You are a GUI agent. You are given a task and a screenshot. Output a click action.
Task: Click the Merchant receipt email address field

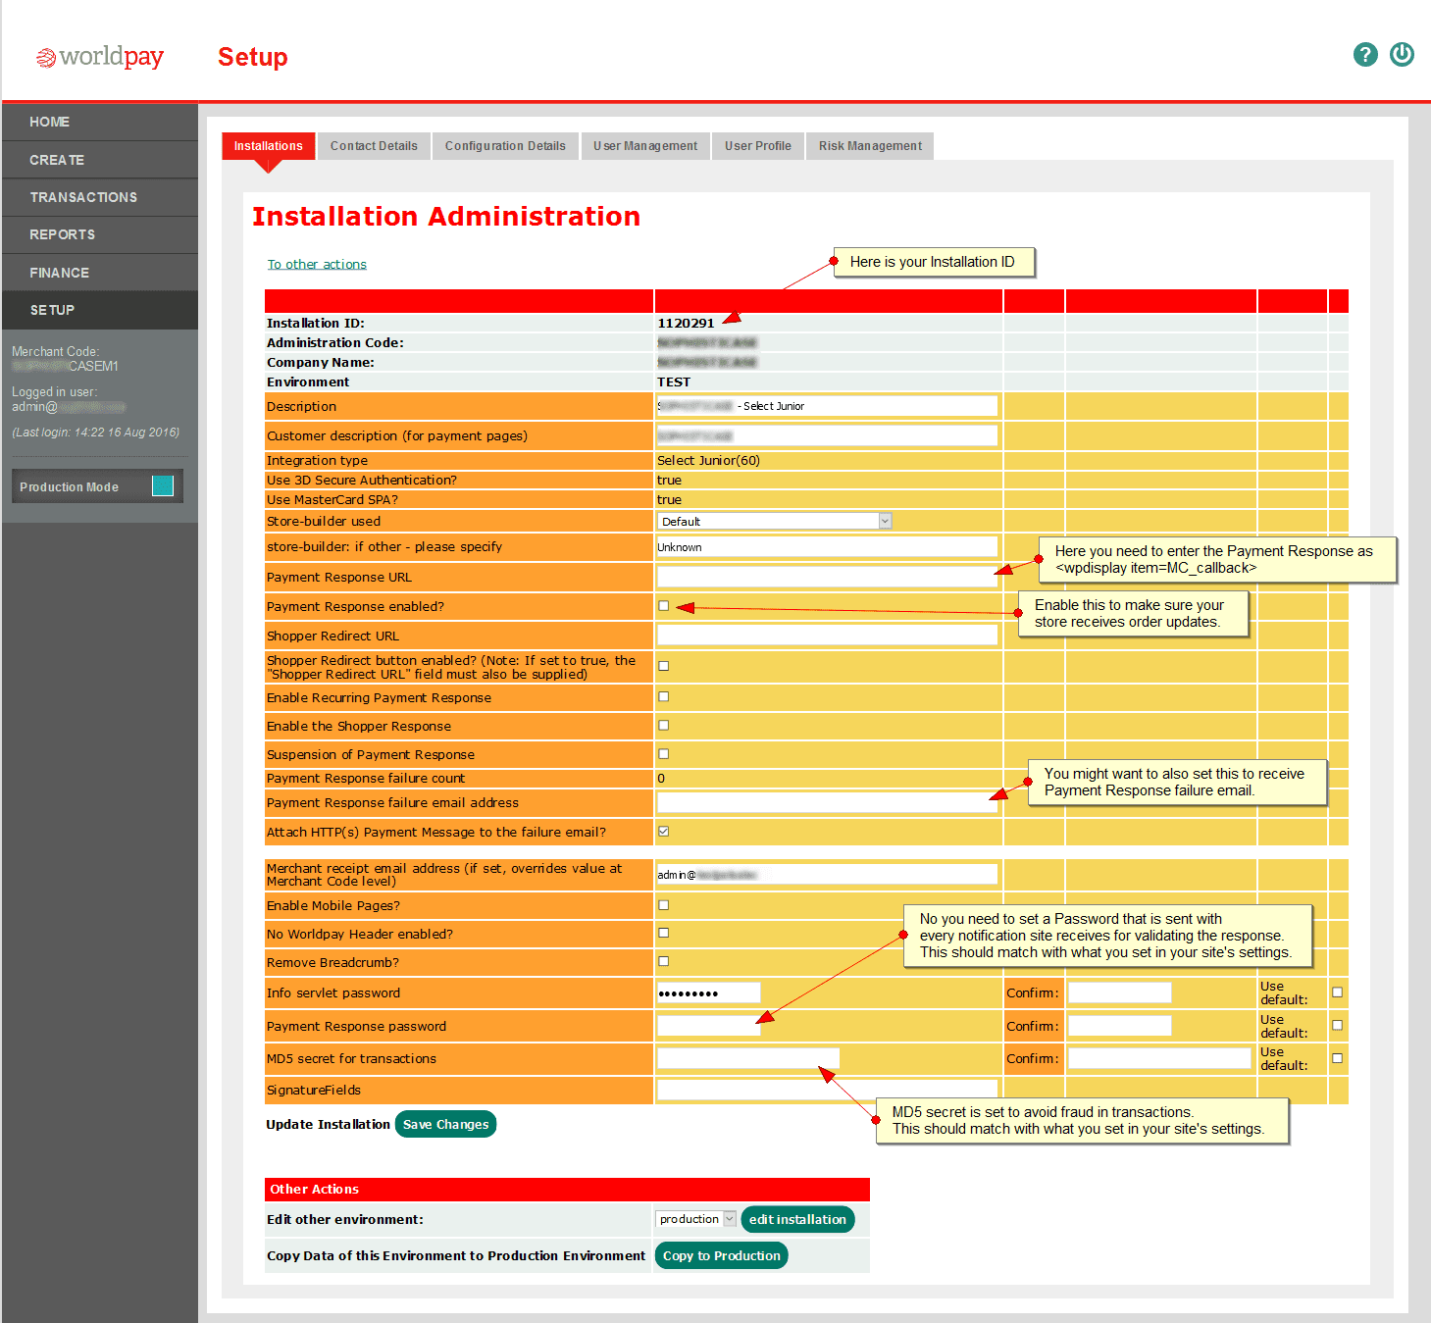[827, 874]
